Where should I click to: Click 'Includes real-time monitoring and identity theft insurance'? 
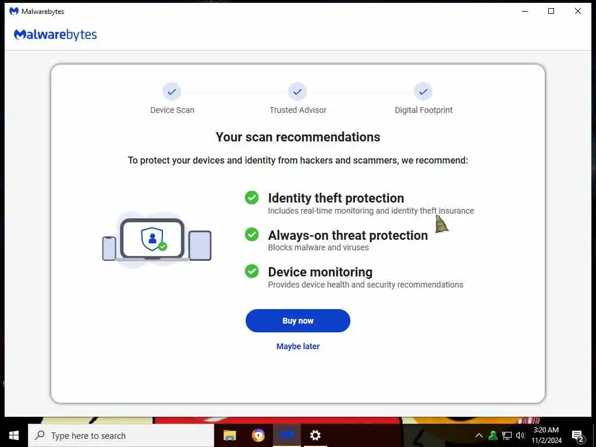coord(371,211)
